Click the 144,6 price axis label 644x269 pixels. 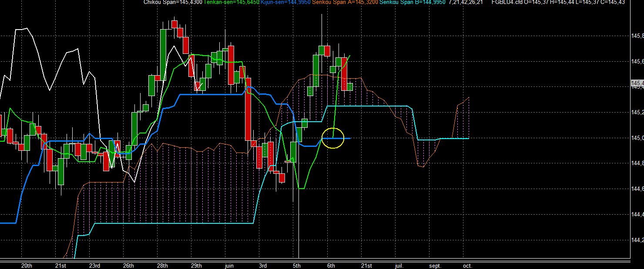pos(637,189)
